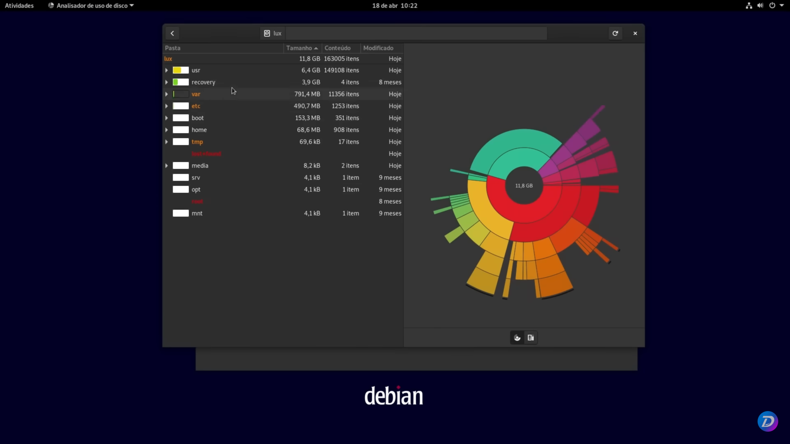Click the rescan refresh icon
790x444 pixels.
pos(615,34)
